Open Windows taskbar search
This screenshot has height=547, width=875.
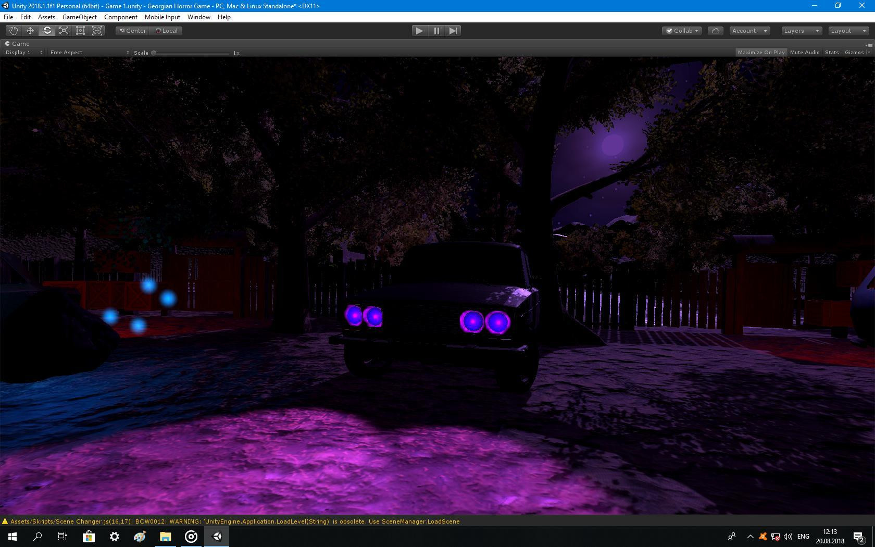[x=37, y=537]
